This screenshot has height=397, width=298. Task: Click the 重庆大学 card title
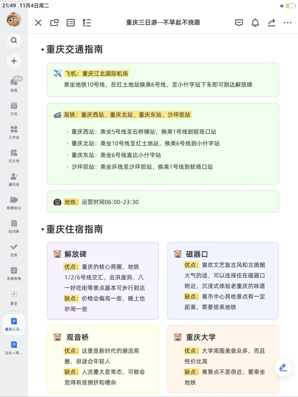[201, 337]
